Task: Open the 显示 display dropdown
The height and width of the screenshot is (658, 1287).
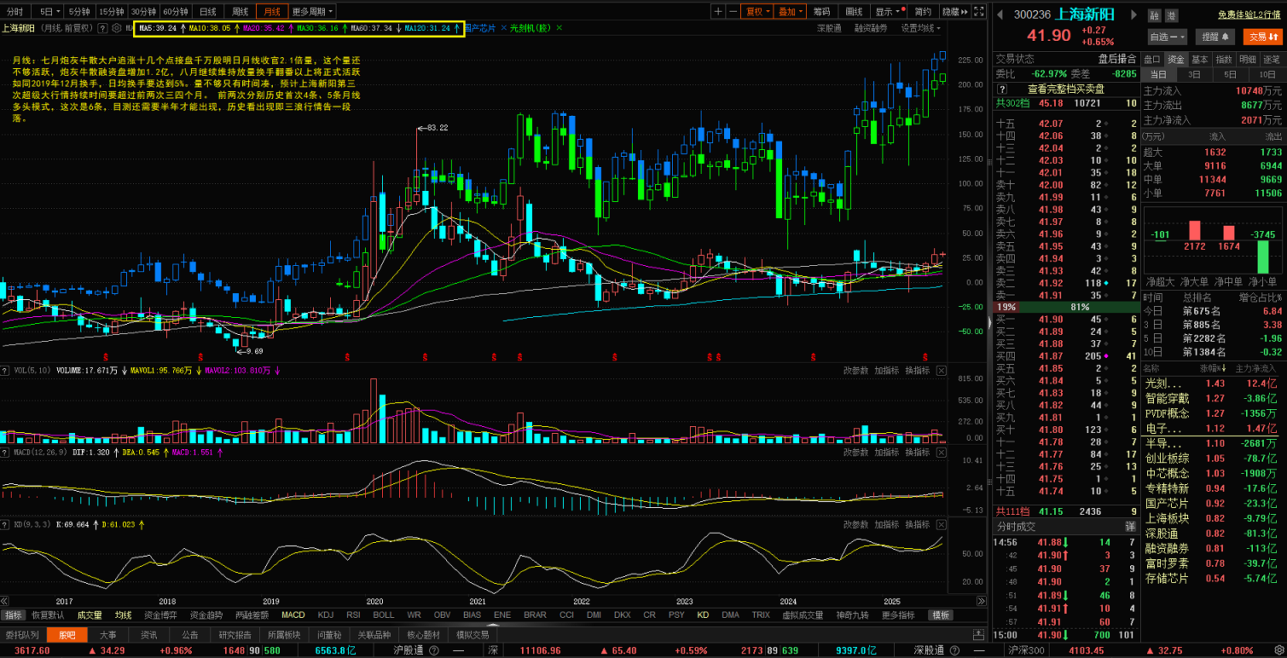Action: 887,11
